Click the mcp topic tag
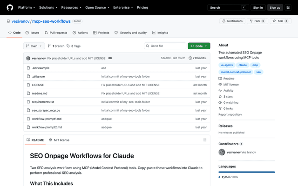The height and width of the screenshot is (186, 298). (255, 65)
